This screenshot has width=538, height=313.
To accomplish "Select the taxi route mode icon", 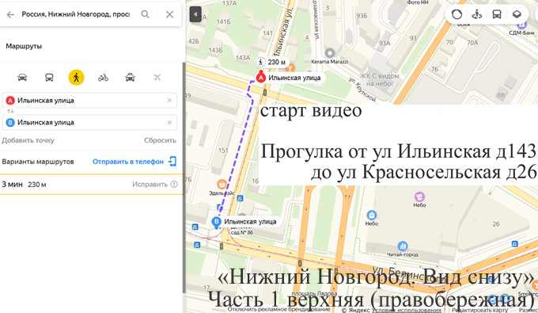I will point(130,78).
